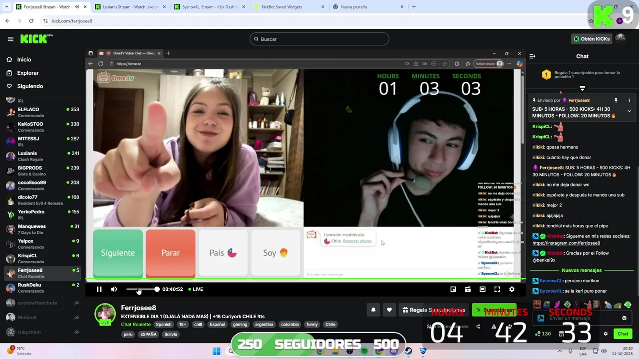The image size is (639, 359).
Task: Open BIGPRODS channel in sidebar
Action: pos(42,171)
